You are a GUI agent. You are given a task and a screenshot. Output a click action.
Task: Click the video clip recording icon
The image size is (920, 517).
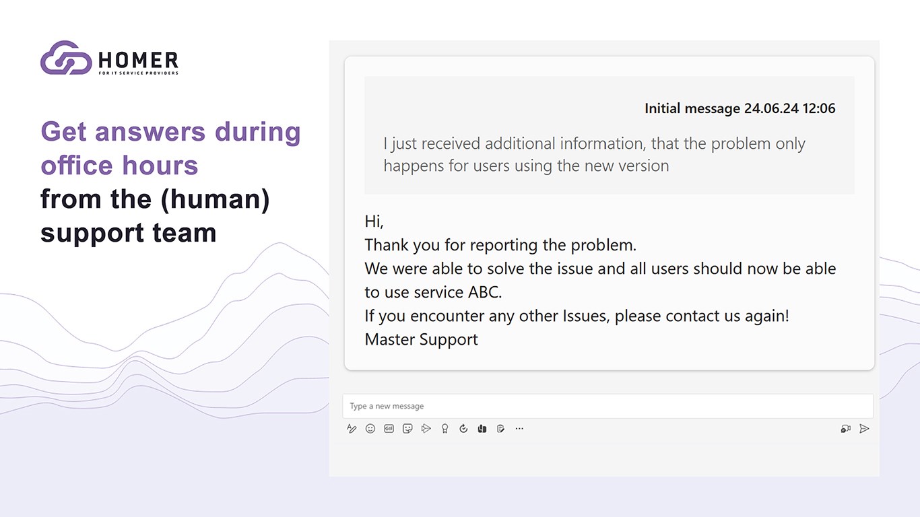click(x=845, y=428)
